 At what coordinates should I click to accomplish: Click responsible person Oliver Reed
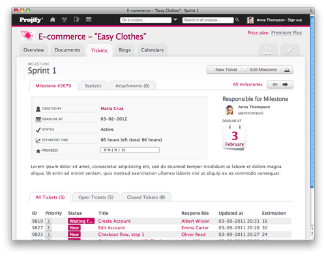coord(194,235)
